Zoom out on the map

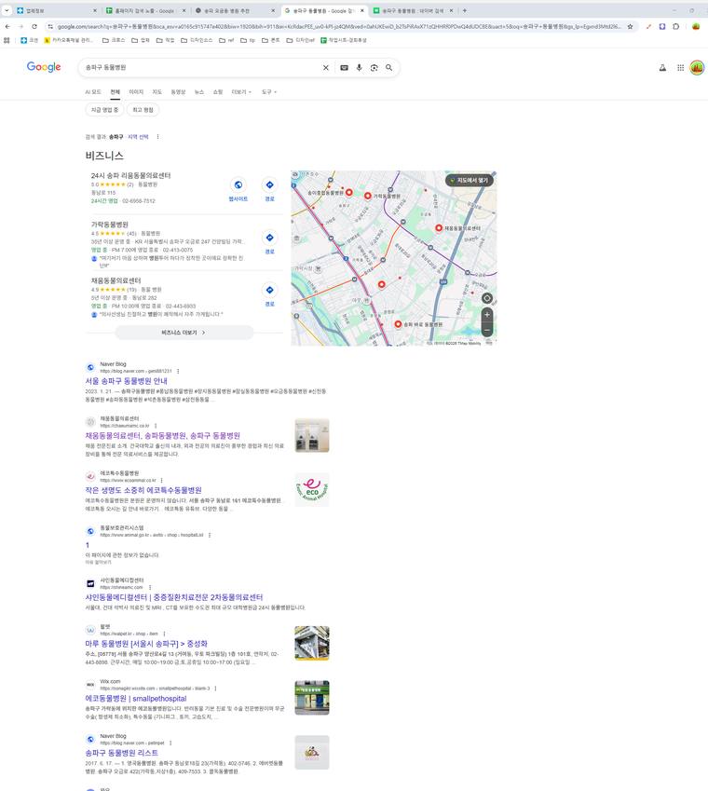click(x=486, y=330)
